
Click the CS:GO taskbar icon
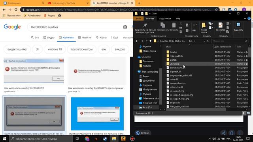(123, 138)
